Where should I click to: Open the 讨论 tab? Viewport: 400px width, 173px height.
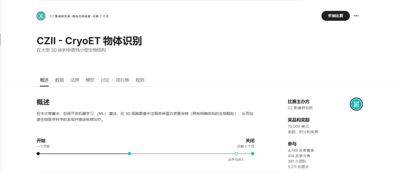click(x=105, y=80)
